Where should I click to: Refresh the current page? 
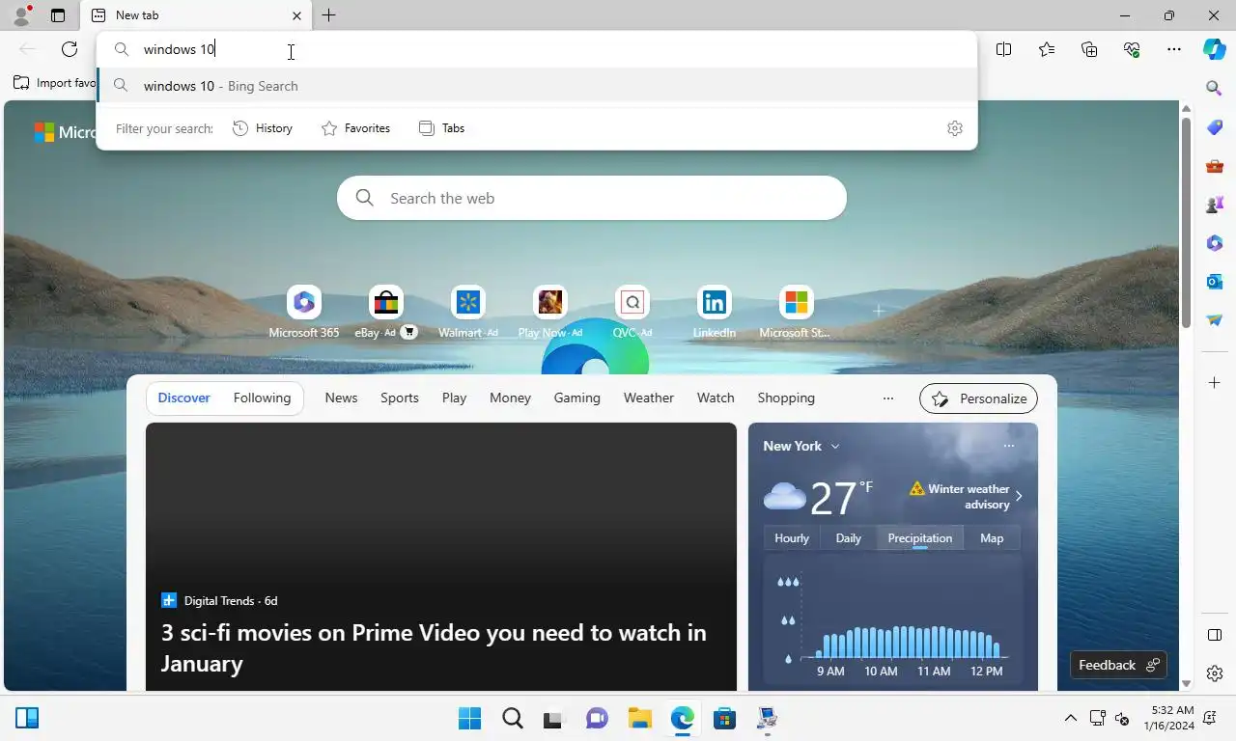[x=70, y=49]
